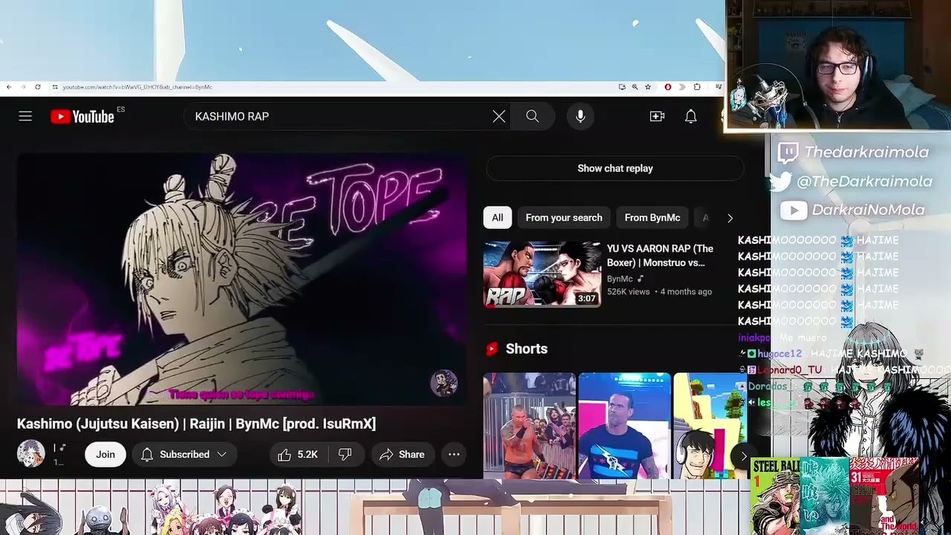Open the more actions three-dot menu
The height and width of the screenshot is (535, 951).
point(454,454)
